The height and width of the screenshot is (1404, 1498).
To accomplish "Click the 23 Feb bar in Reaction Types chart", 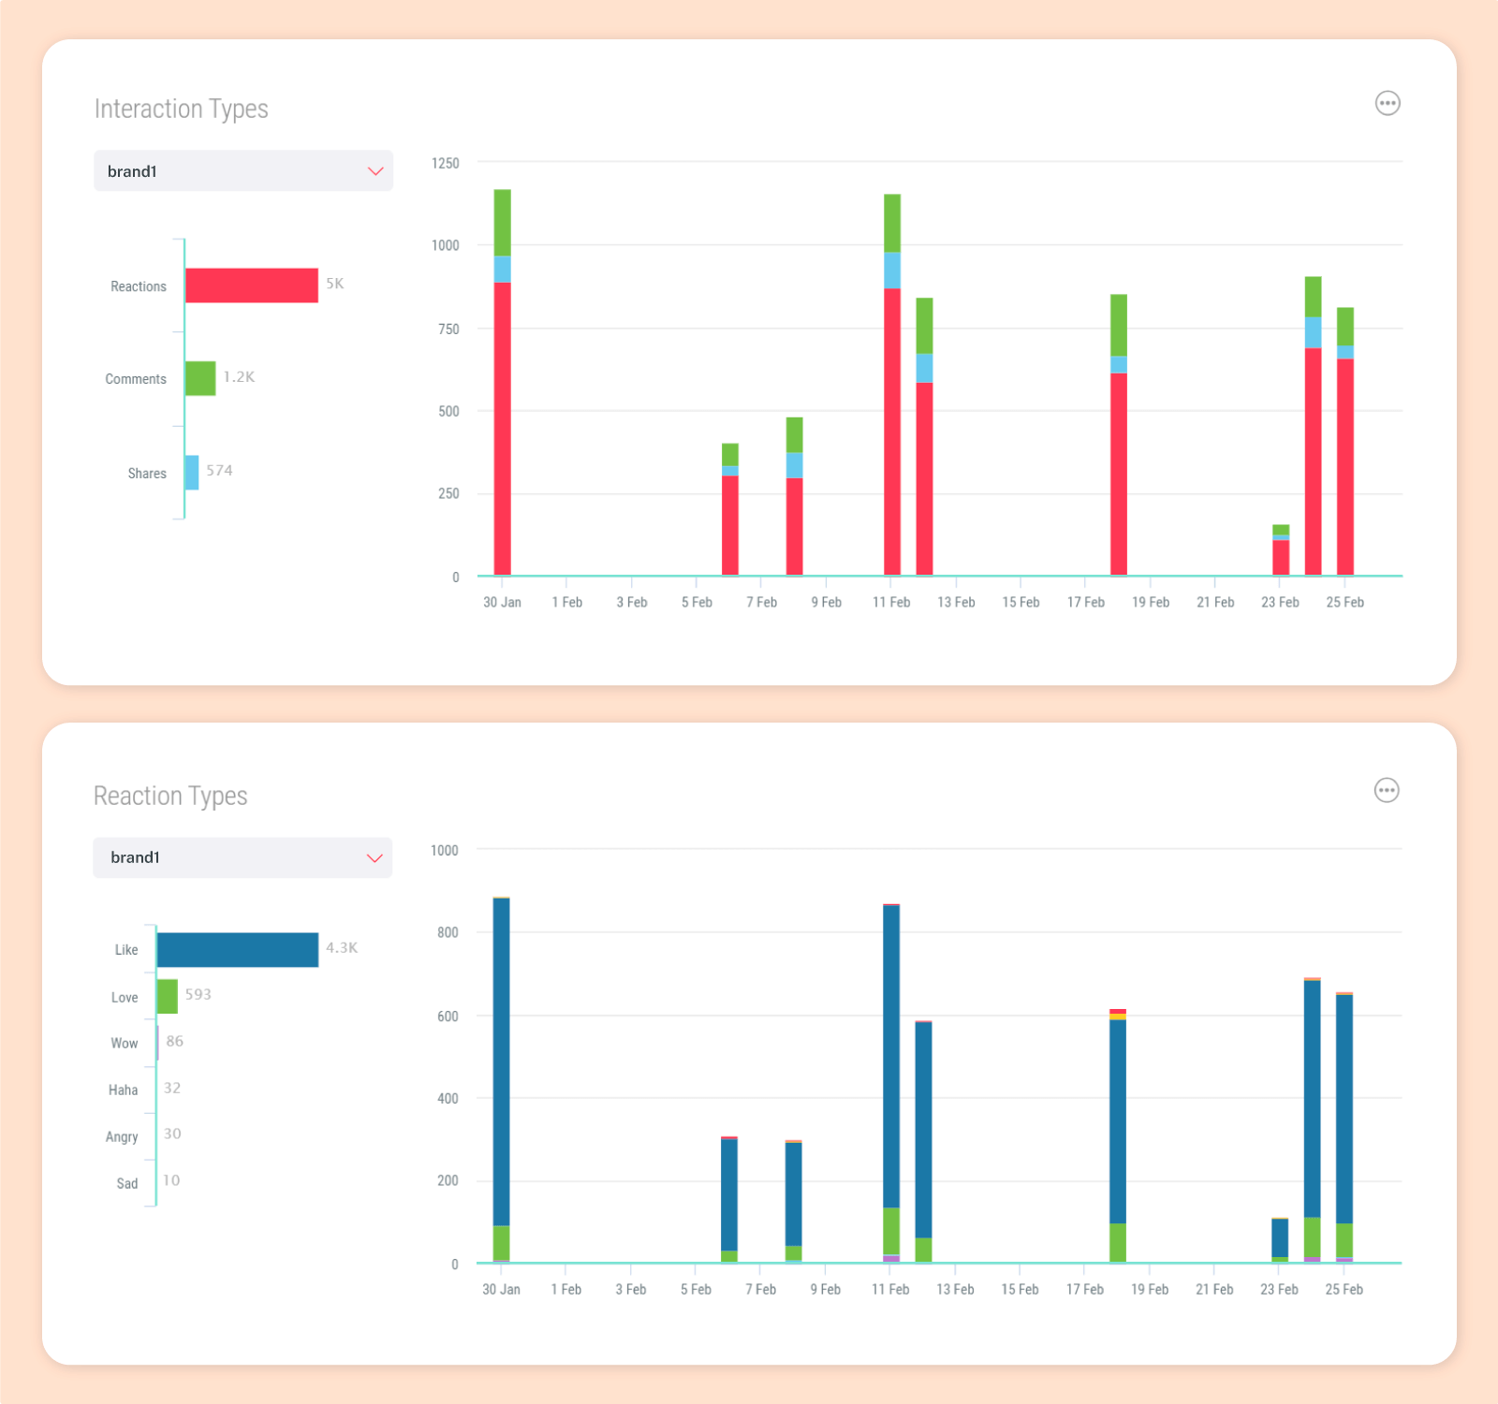I will point(1280,1240).
